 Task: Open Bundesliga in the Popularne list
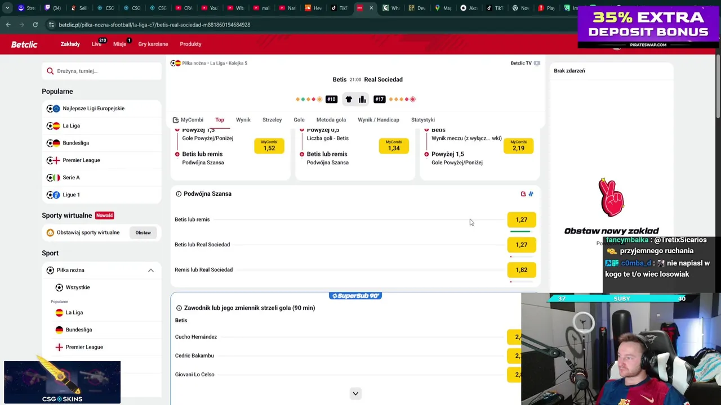[x=101, y=143]
